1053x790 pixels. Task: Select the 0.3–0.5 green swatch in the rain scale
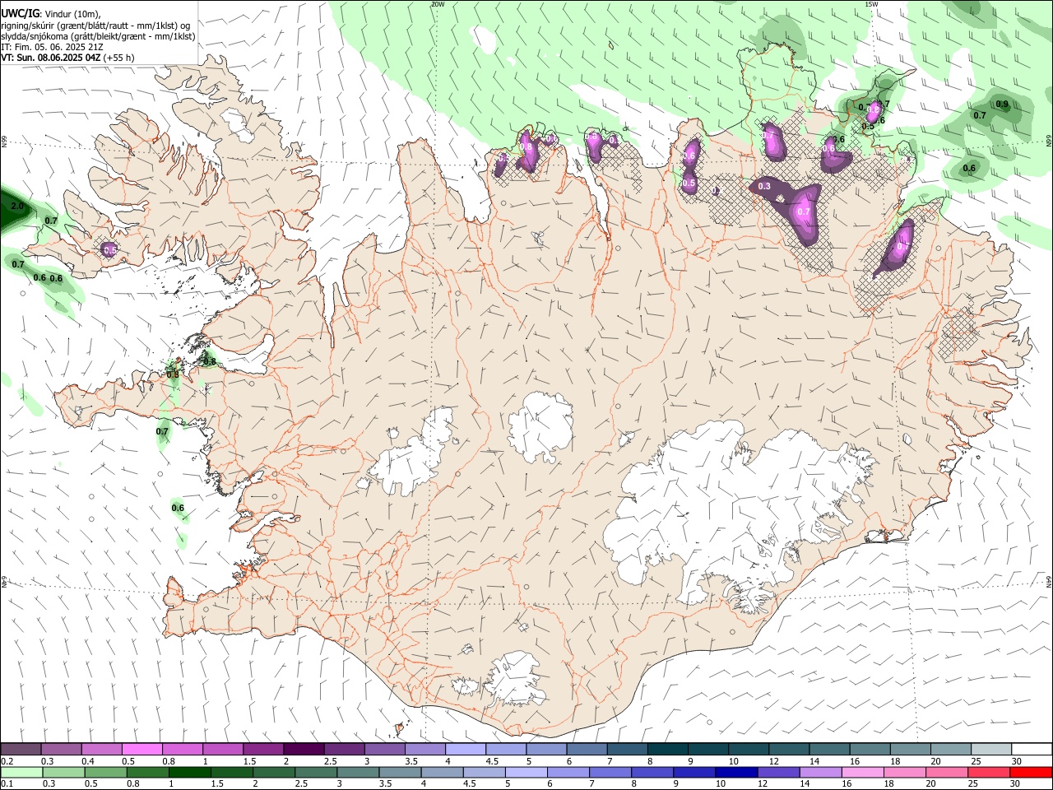click(63, 772)
